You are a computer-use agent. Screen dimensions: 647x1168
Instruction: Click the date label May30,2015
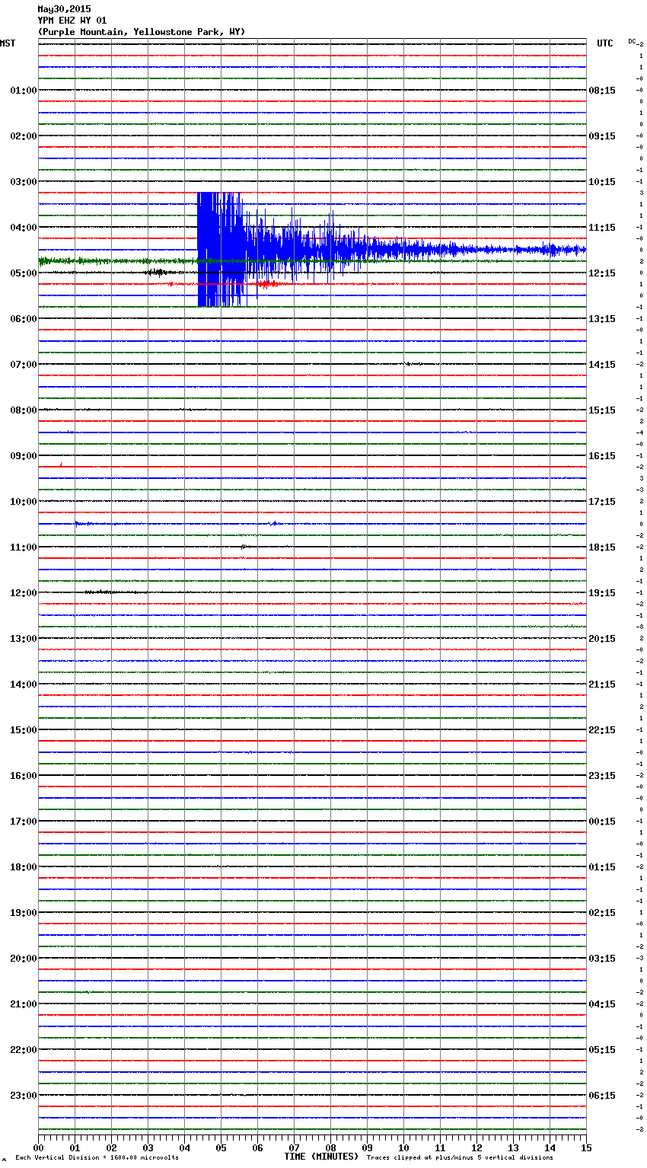coord(64,9)
